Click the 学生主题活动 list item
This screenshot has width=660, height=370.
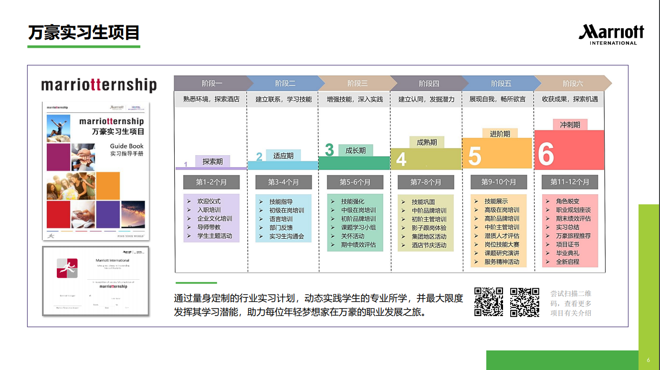(215, 236)
